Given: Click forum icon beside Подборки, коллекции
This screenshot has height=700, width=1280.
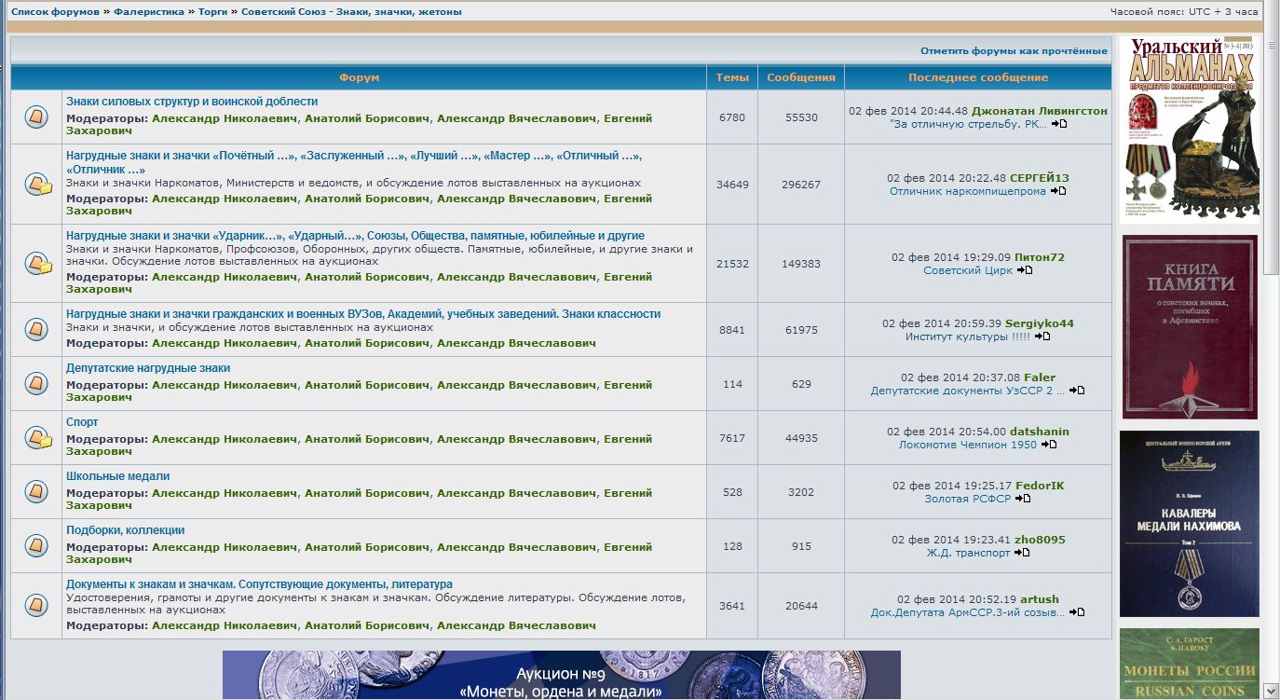Looking at the screenshot, I should (36, 545).
